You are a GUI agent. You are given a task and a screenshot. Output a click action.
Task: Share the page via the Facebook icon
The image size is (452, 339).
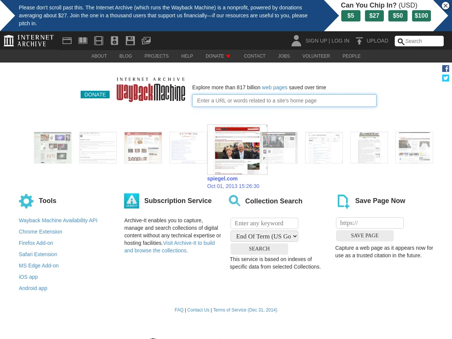[x=446, y=68]
